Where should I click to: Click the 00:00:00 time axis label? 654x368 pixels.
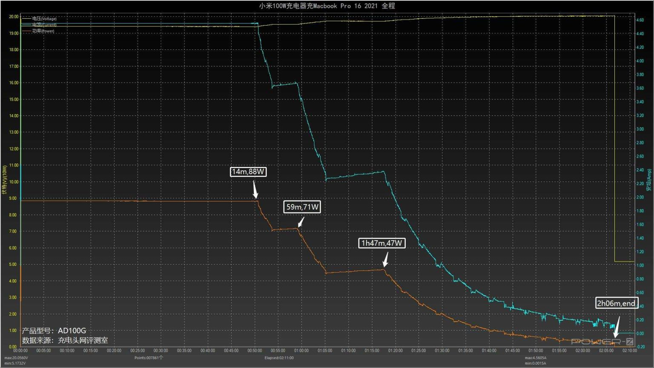point(20,351)
